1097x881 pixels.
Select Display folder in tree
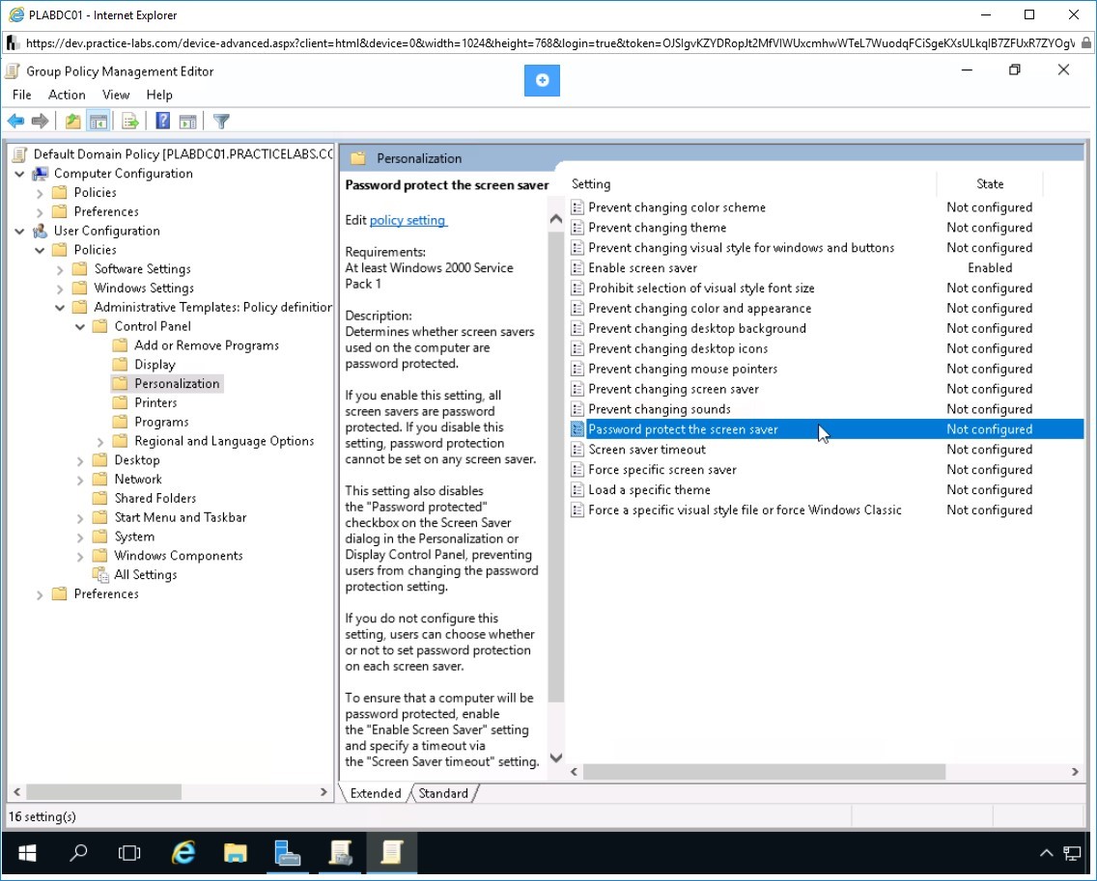point(155,365)
